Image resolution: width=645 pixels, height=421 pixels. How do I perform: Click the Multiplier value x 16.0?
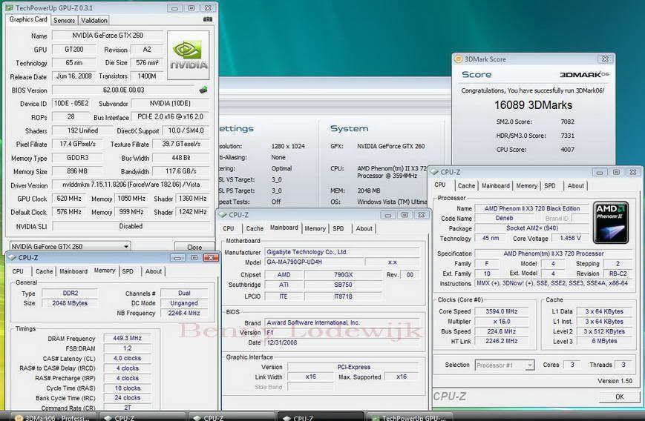pyautogui.click(x=502, y=321)
